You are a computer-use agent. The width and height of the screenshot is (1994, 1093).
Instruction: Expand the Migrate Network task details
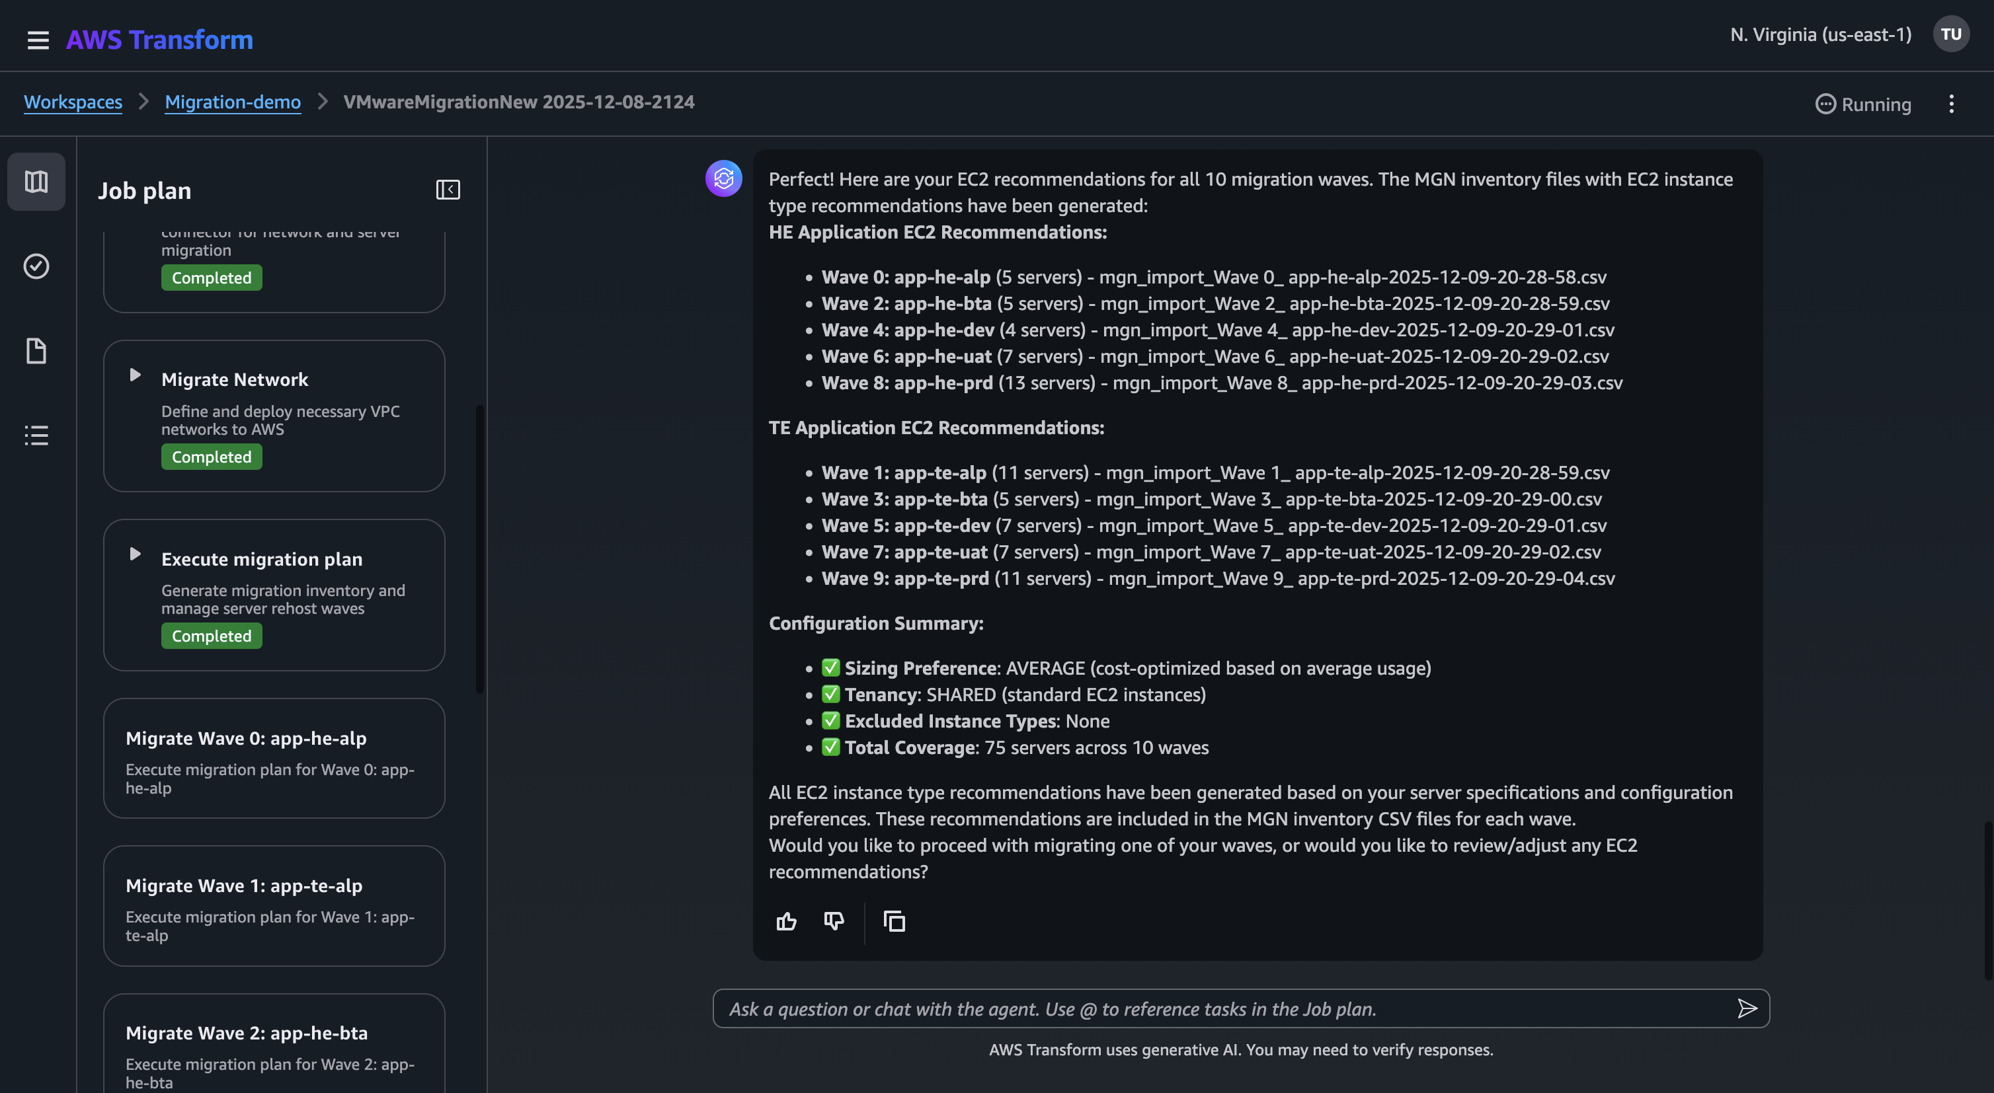(x=136, y=375)
